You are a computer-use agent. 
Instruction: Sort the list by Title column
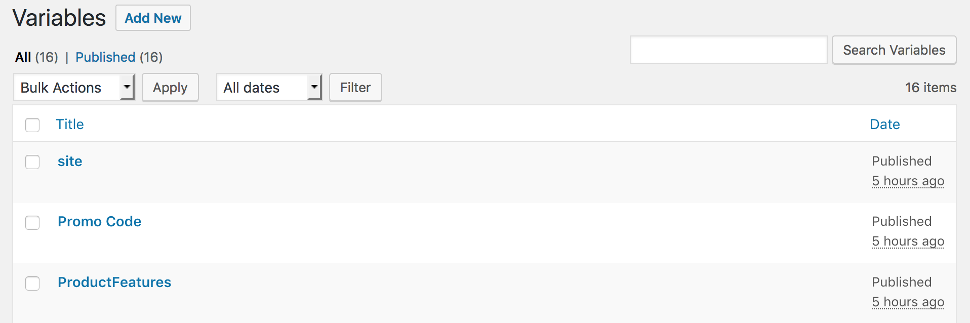tap(70, 125)
